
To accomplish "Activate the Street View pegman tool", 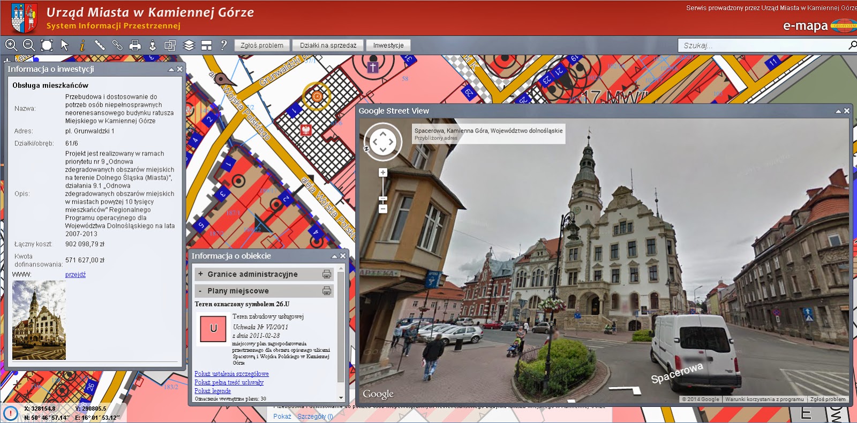I will coord(153,46).
